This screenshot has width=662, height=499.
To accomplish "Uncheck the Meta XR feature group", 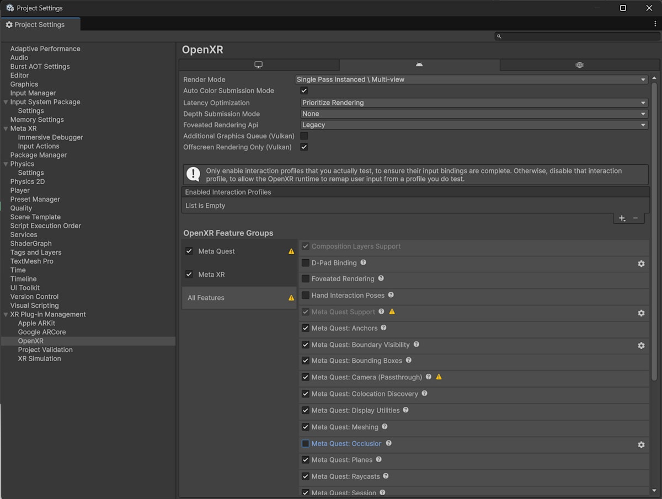I will pos(189,274).
